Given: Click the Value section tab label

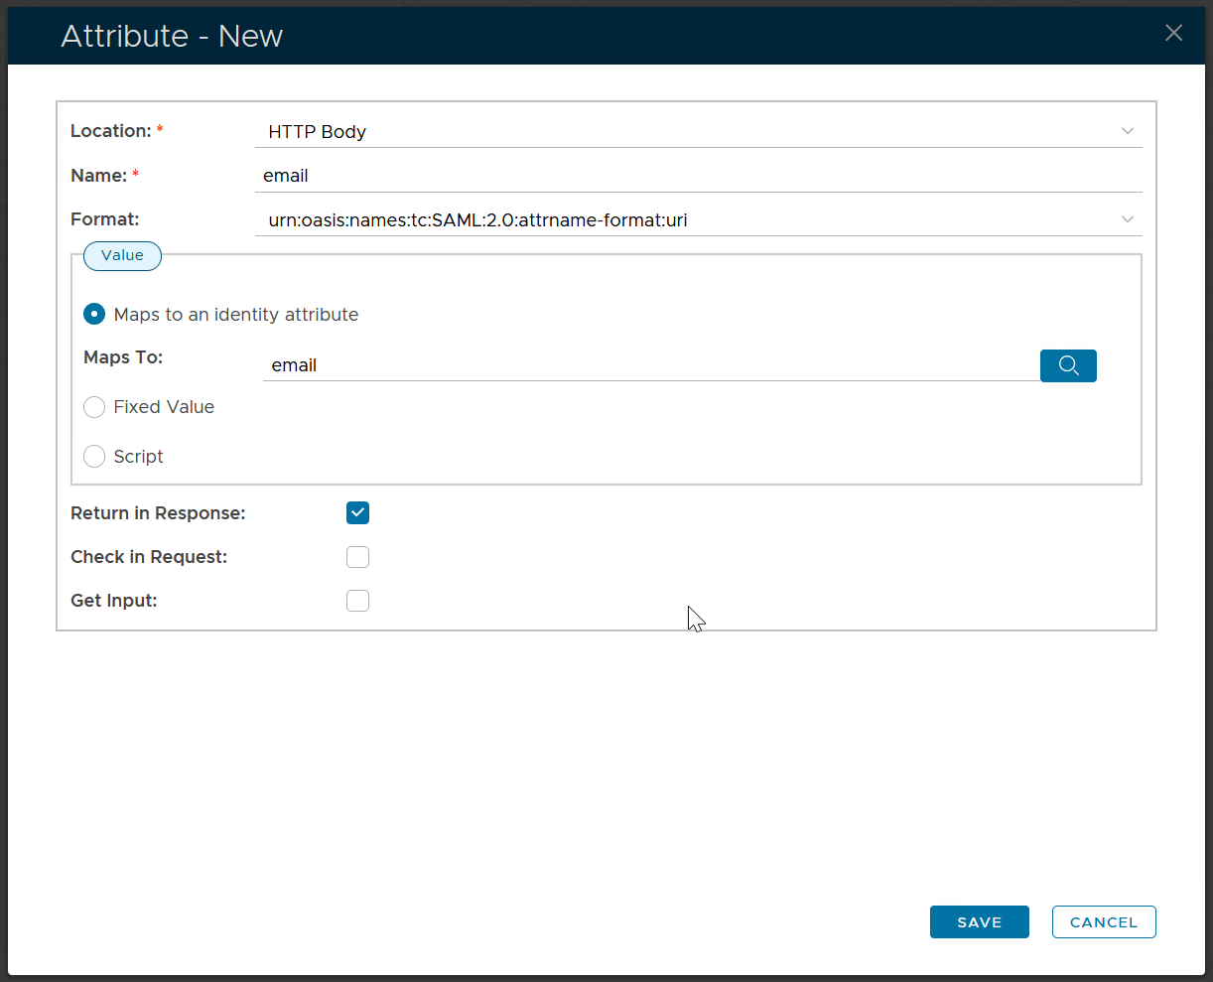Looking at the screenshot, I should [122, 255].
